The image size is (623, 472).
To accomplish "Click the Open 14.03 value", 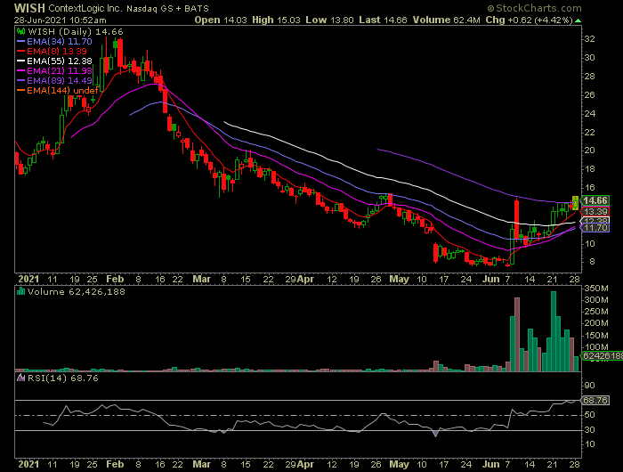I will [x=221, y=20].
